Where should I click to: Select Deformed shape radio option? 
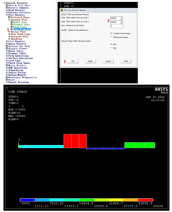[111, 37]
